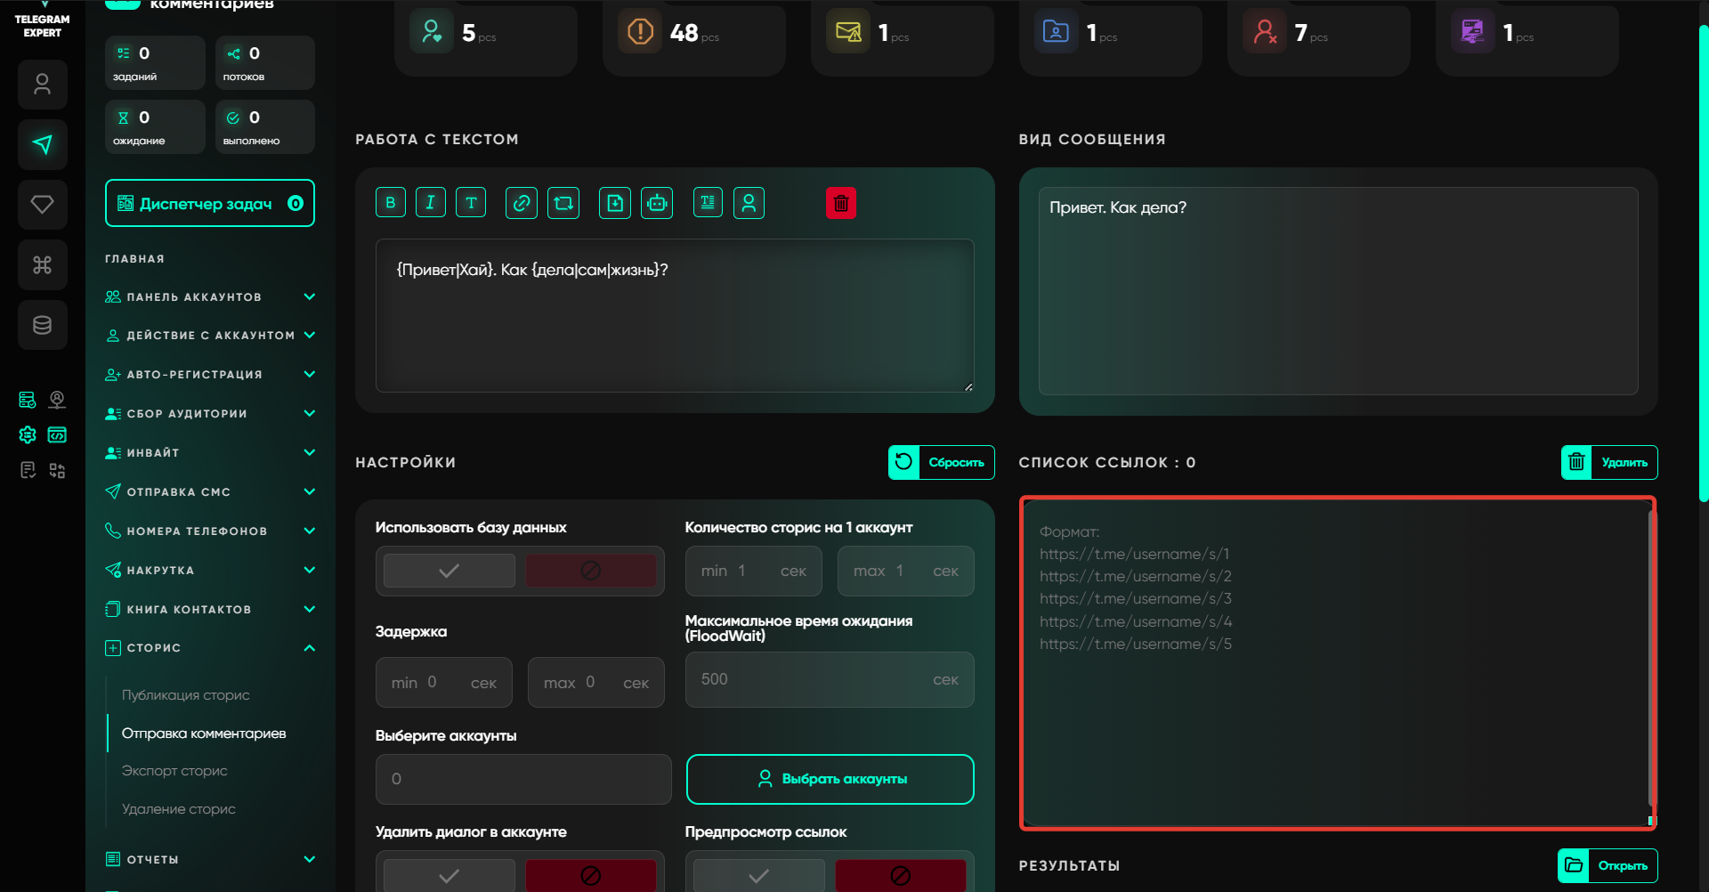This screenshot has height=892, width=1709.
Task: Click the 'Сбросить' settings reset button
Action: tap(941, 462)
